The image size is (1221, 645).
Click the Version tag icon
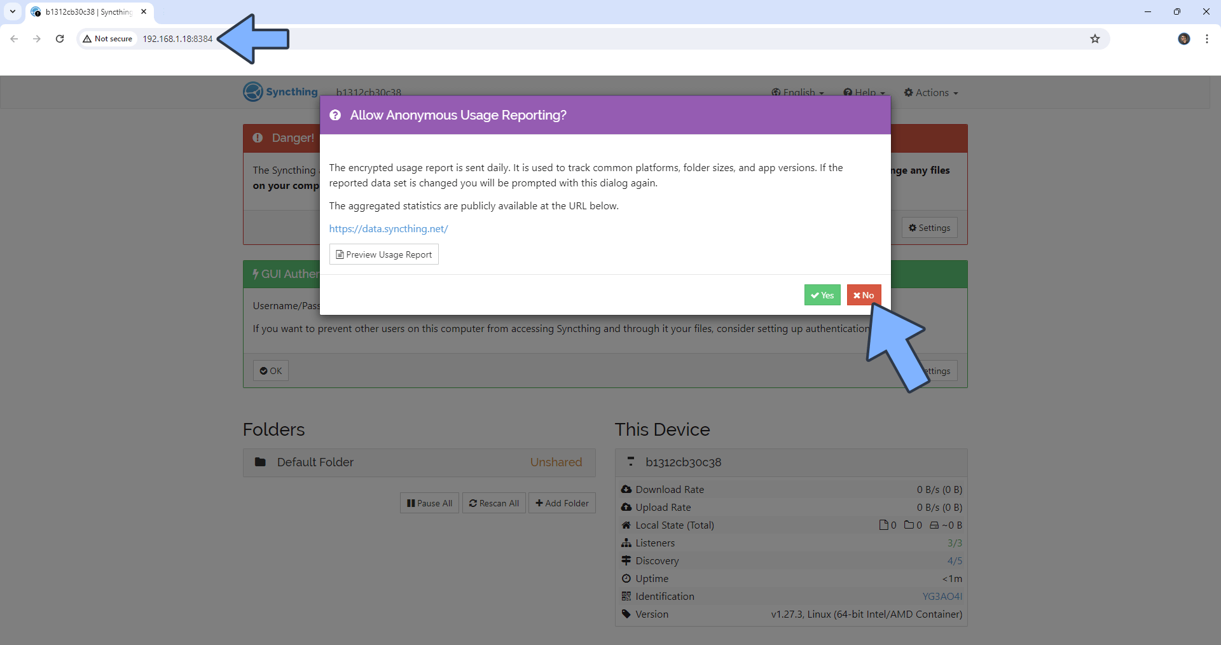pos(626,614)
